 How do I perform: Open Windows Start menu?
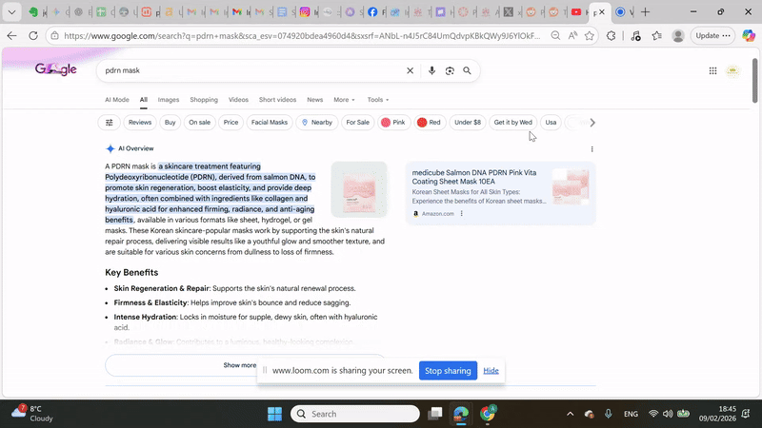click(x=274, y=414)
